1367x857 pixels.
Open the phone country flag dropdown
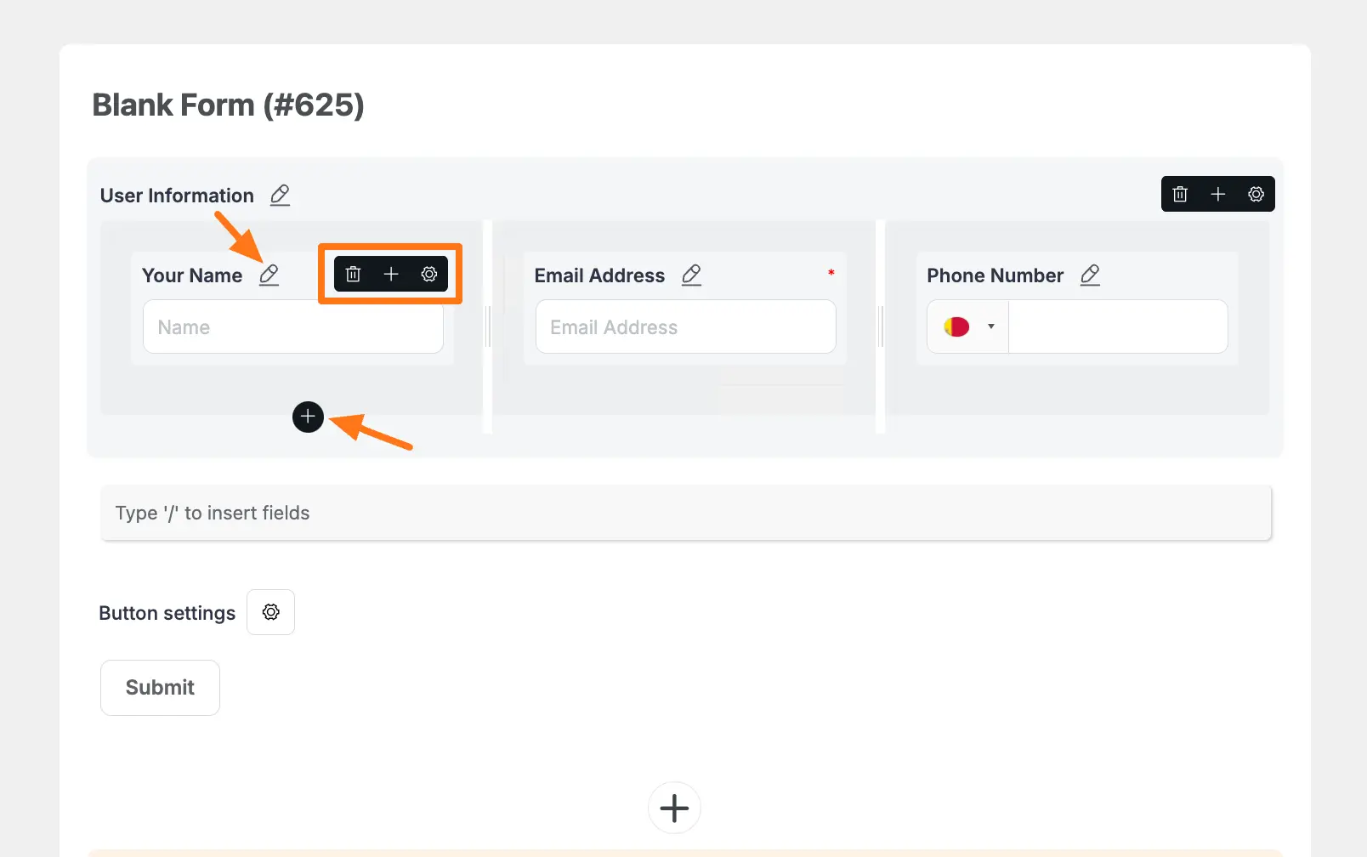click(x=968, y=326)
